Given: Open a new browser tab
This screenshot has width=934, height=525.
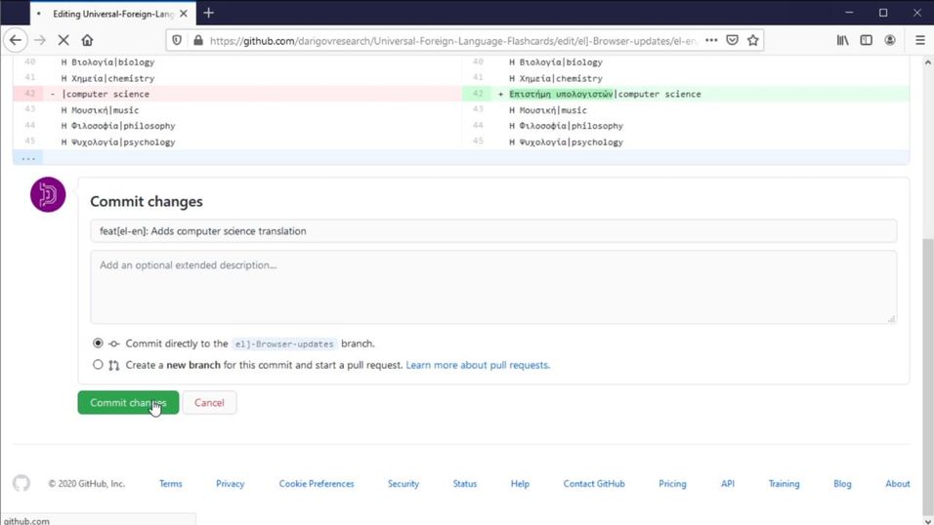Looking at the screenshot, I should (208, 13).
